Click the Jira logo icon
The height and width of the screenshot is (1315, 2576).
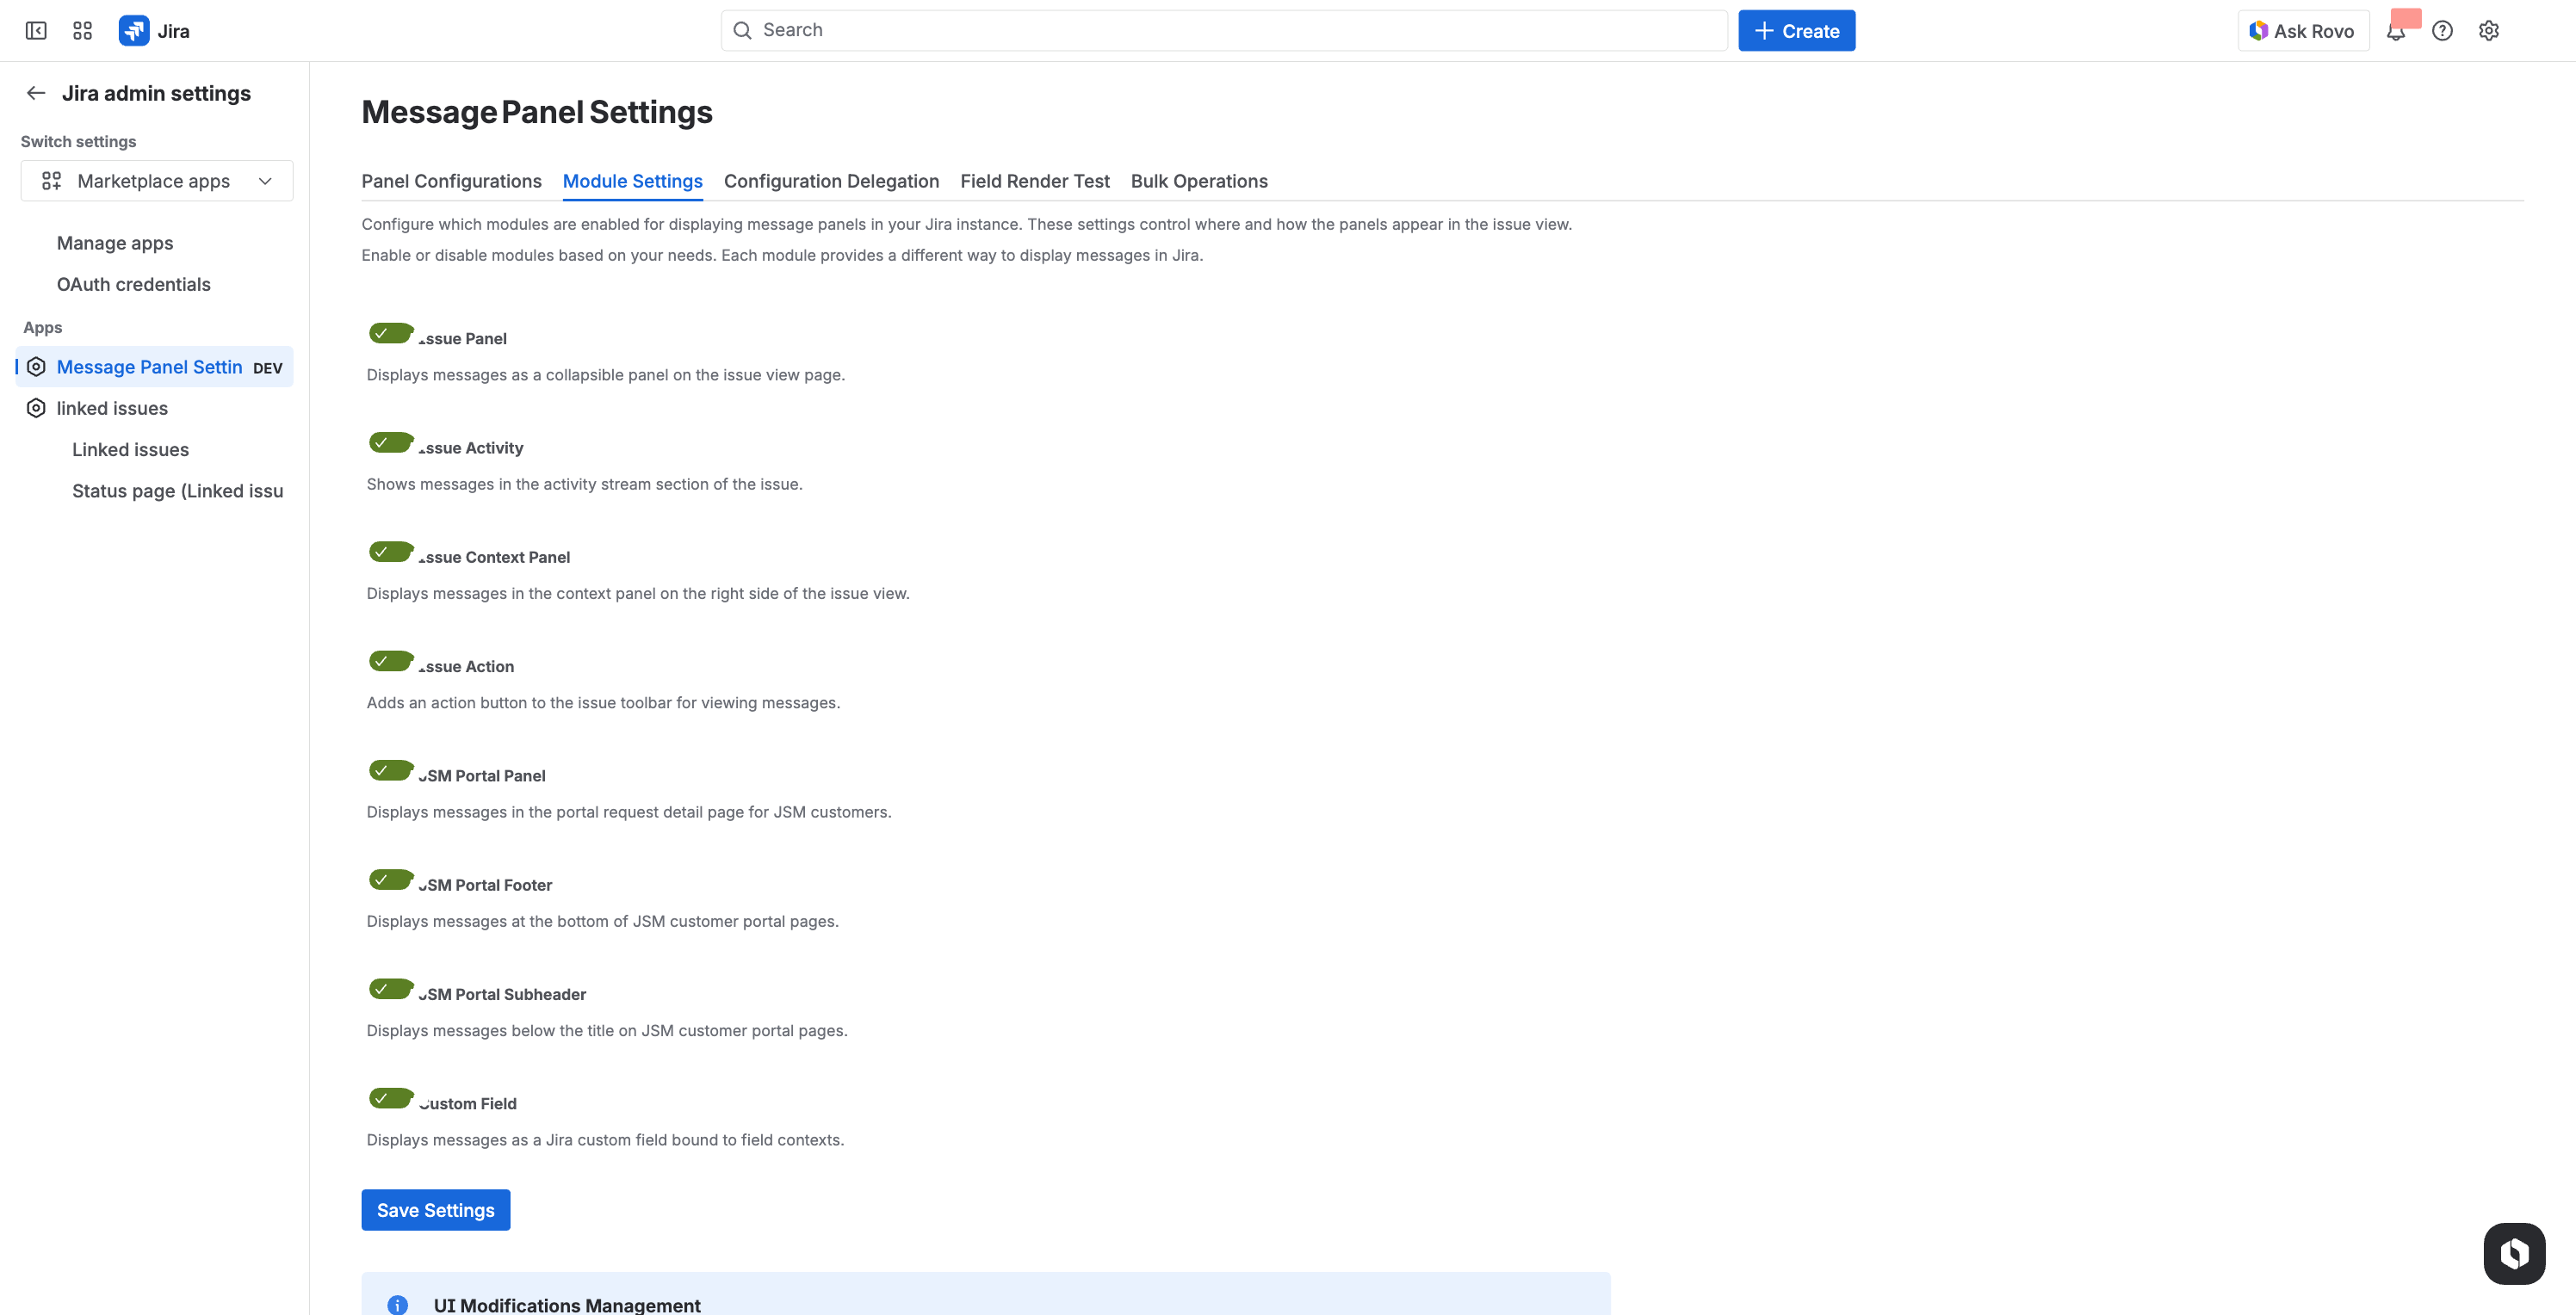134,30
